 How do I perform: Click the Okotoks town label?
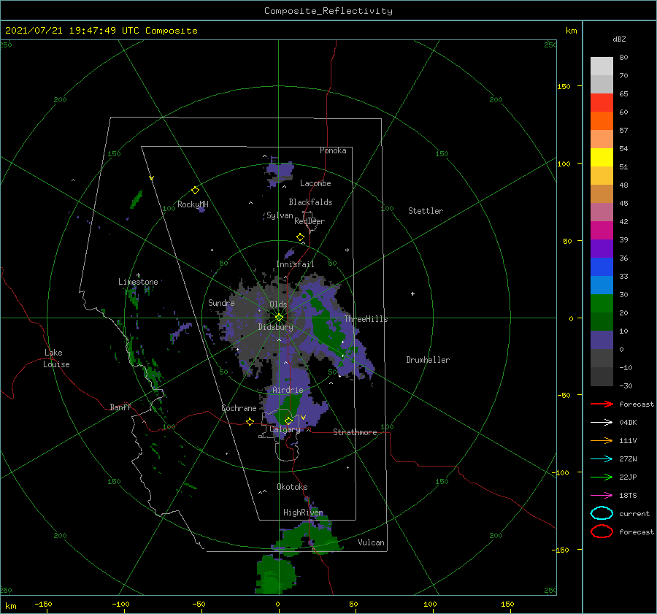pos(292,487)
